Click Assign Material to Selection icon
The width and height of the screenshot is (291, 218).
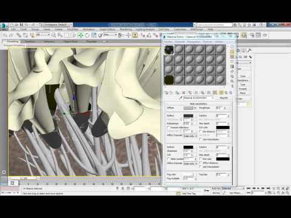[177, 93]
